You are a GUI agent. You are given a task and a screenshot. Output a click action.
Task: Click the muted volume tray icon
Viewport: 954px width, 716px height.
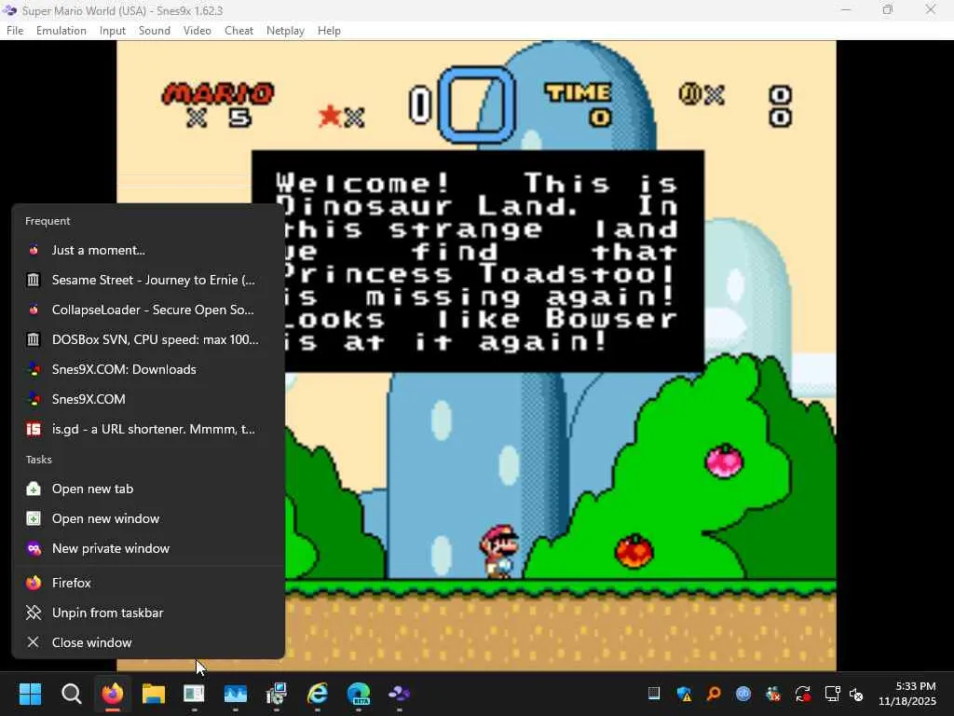click(856, 694)
